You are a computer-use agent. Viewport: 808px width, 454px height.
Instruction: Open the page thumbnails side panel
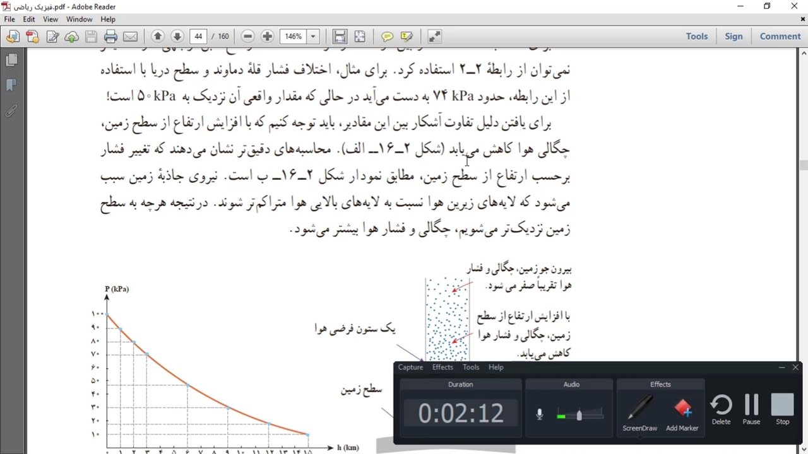pos(11,61)
